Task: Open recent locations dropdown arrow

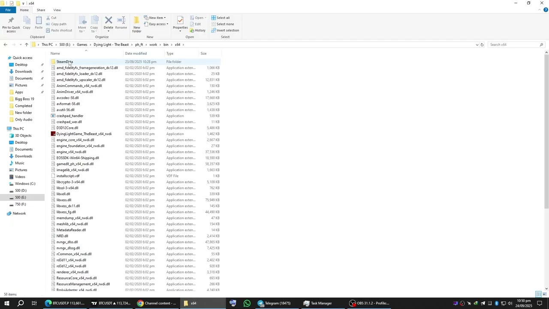Action: click(x=20, y=45)
